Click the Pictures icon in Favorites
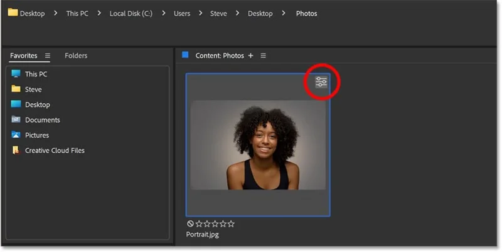502x252 pixels. pyautogui.click(x=16, y=134)
